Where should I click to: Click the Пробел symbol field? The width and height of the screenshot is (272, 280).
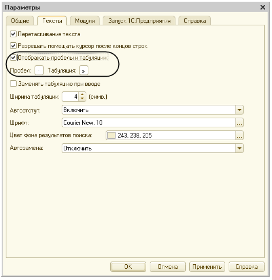39,71
